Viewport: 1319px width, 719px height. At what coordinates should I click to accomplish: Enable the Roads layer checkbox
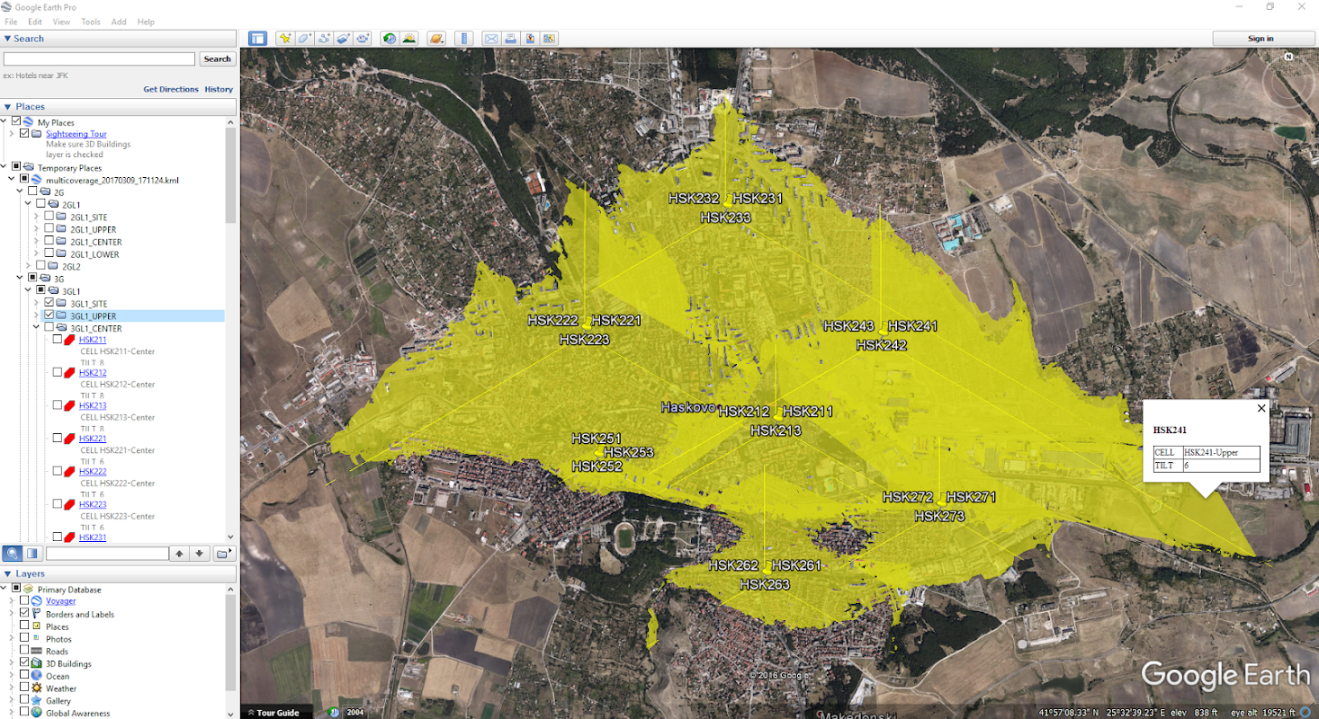pos(24,652)
